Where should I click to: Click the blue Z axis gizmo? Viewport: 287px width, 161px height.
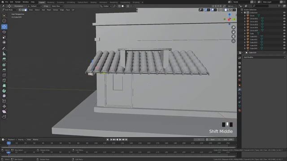[230, 14]
